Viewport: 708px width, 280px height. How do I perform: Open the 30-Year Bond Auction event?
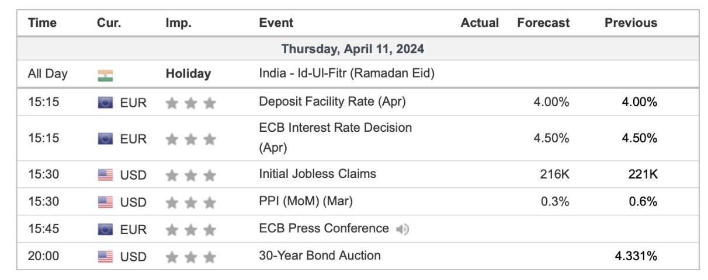pos(320,255)
